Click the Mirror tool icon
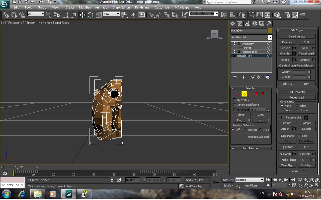The image size is (321, 200). pyautogui.click(x=224, y=14)
